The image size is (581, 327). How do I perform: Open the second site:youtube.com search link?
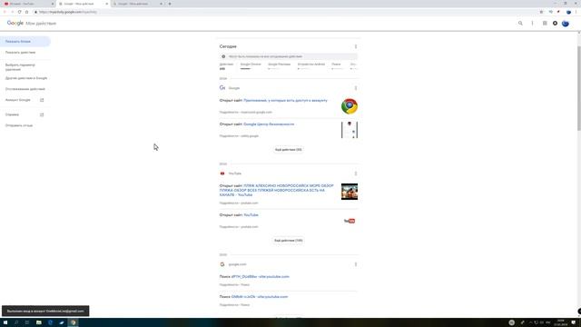[260, 297]
